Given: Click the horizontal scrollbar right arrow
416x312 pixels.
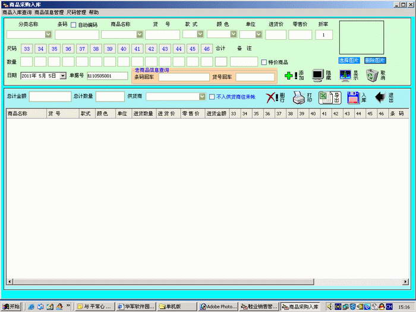Looking at the screenshot, I should pyautogui.click(x=405, y=282).
